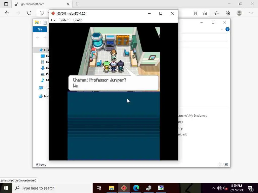Open Edge Collections icon
This screenshot has height=193, width=258.
click(x=228, y=13)
